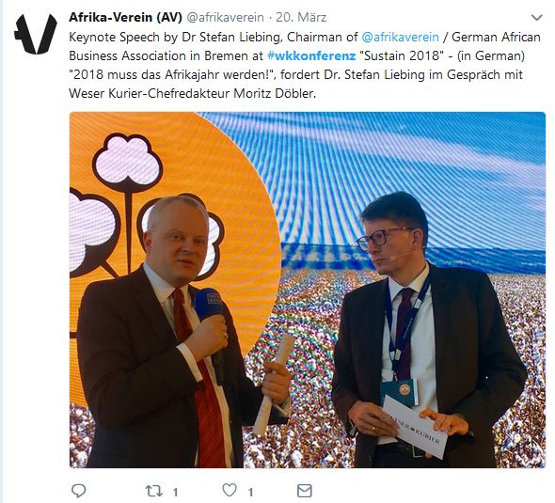The width and height of the screenshot is (555, 503).
Task: View the like count number
Action: point(250,492)
